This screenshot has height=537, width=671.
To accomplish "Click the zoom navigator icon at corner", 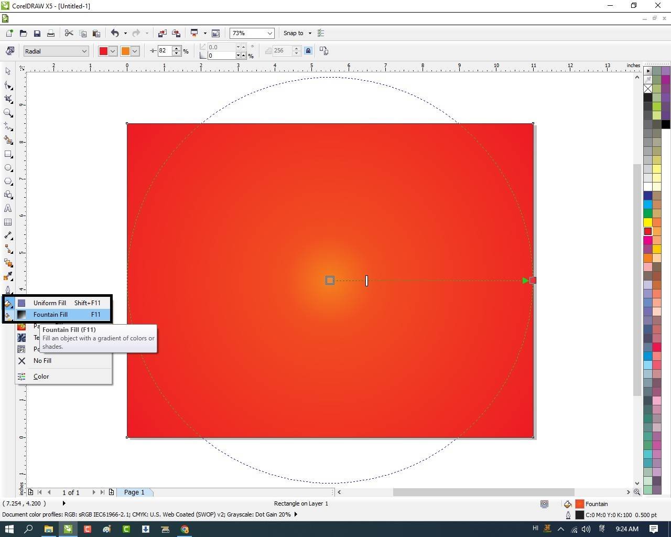I will (637, 492).
